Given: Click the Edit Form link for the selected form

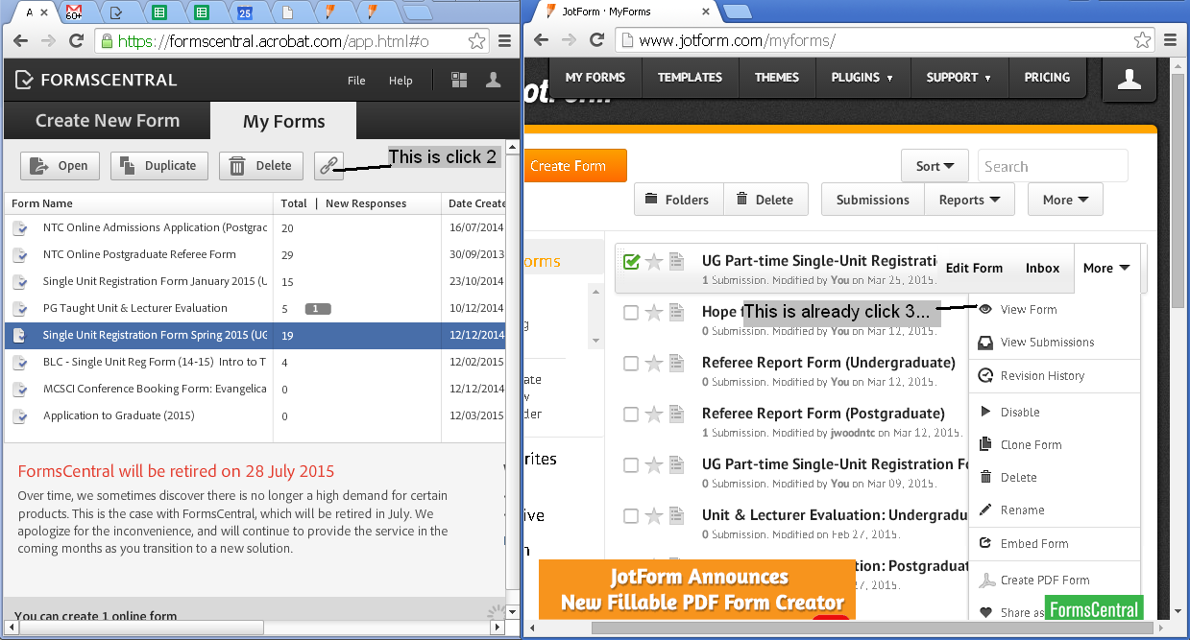Looking at the screenshot, I should coord(973,268).
